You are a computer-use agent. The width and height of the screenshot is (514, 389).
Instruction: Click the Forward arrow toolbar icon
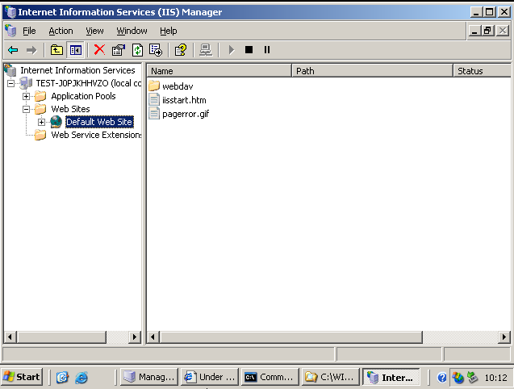[x=31, y=50]
